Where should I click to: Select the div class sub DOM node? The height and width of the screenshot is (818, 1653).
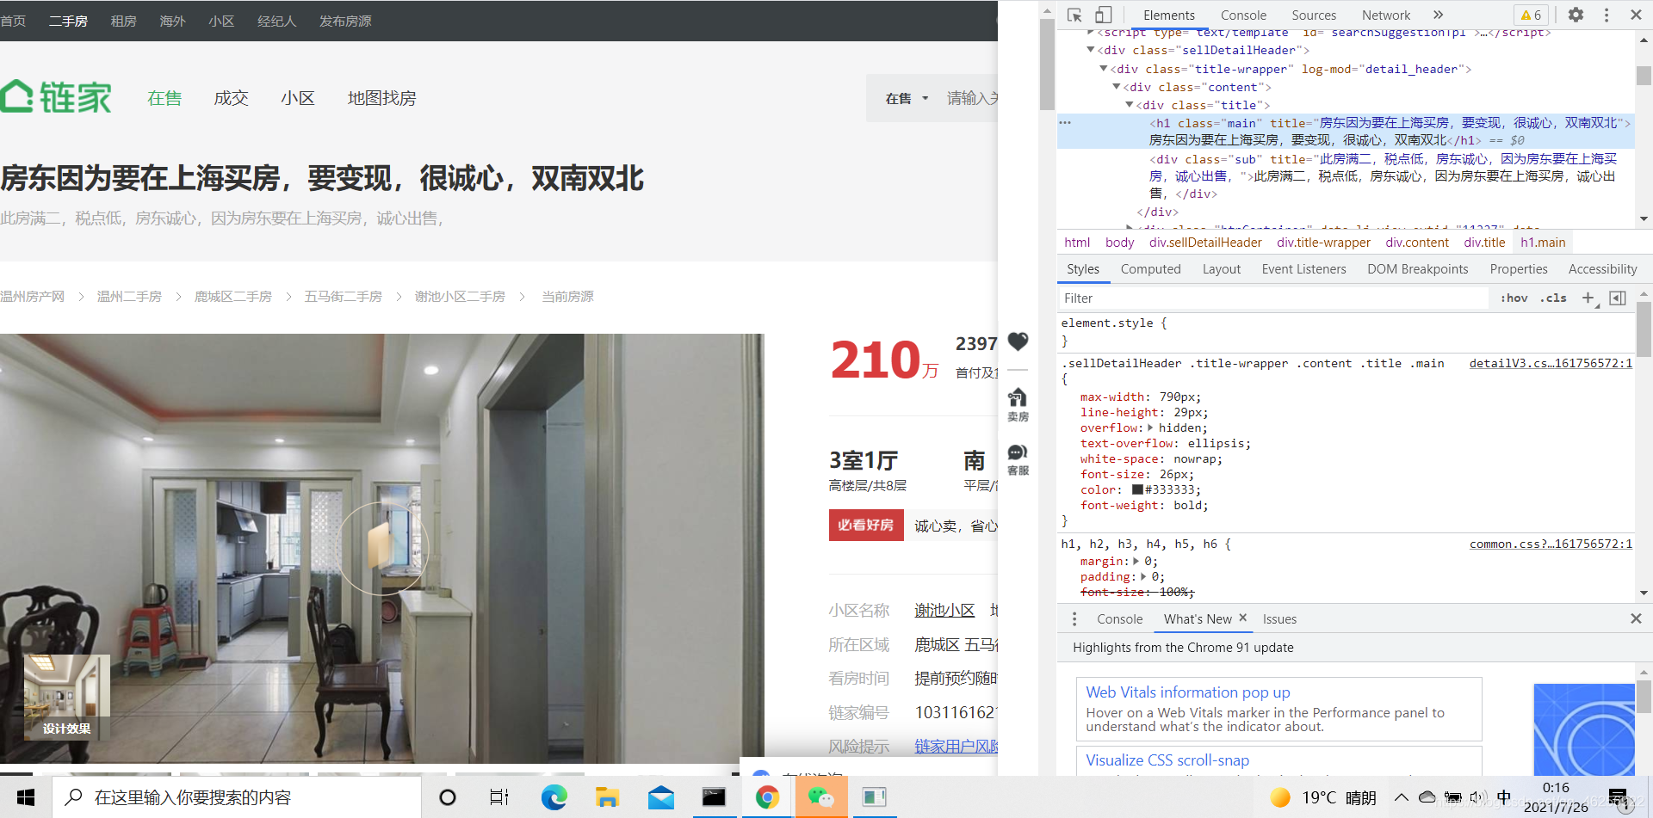[x=1384, y=176]
